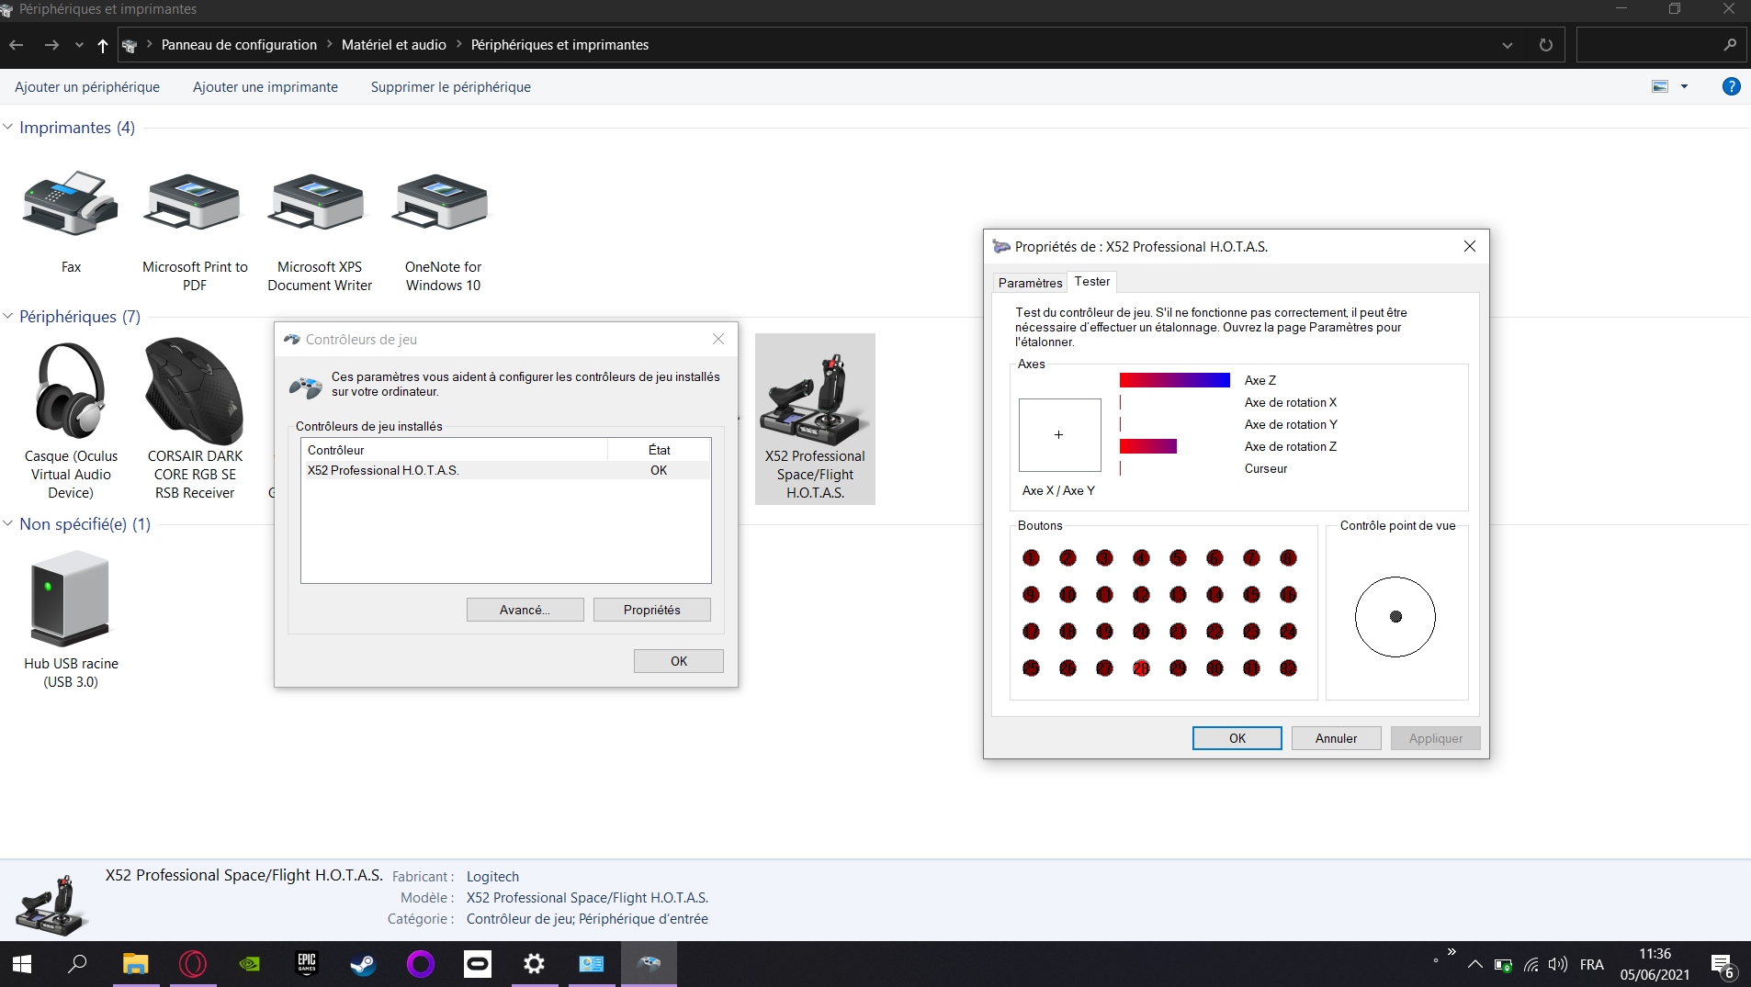Select Panneau de configuration in breadcrumb
Screen dimensions: 1751x987
(x=239, y=45)
